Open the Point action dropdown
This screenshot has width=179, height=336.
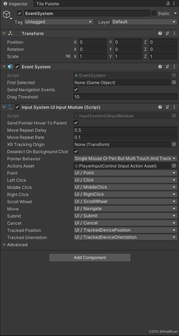coord(126,173)
